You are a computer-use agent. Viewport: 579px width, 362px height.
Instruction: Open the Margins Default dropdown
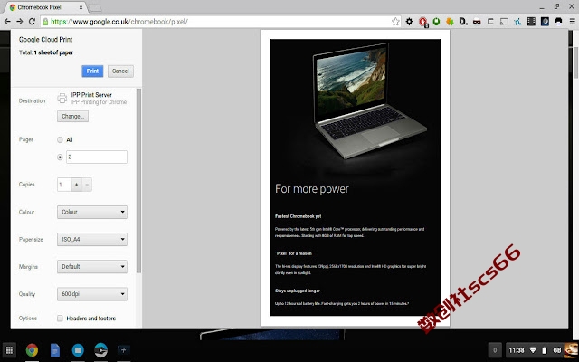click(x=92, y=267)
